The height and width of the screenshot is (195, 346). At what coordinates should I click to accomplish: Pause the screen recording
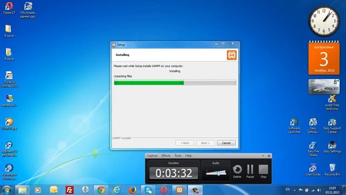coord(250,171)
